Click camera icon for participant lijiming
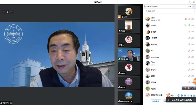This screenshot has width=196, height=105. click(x=193, y=44)
